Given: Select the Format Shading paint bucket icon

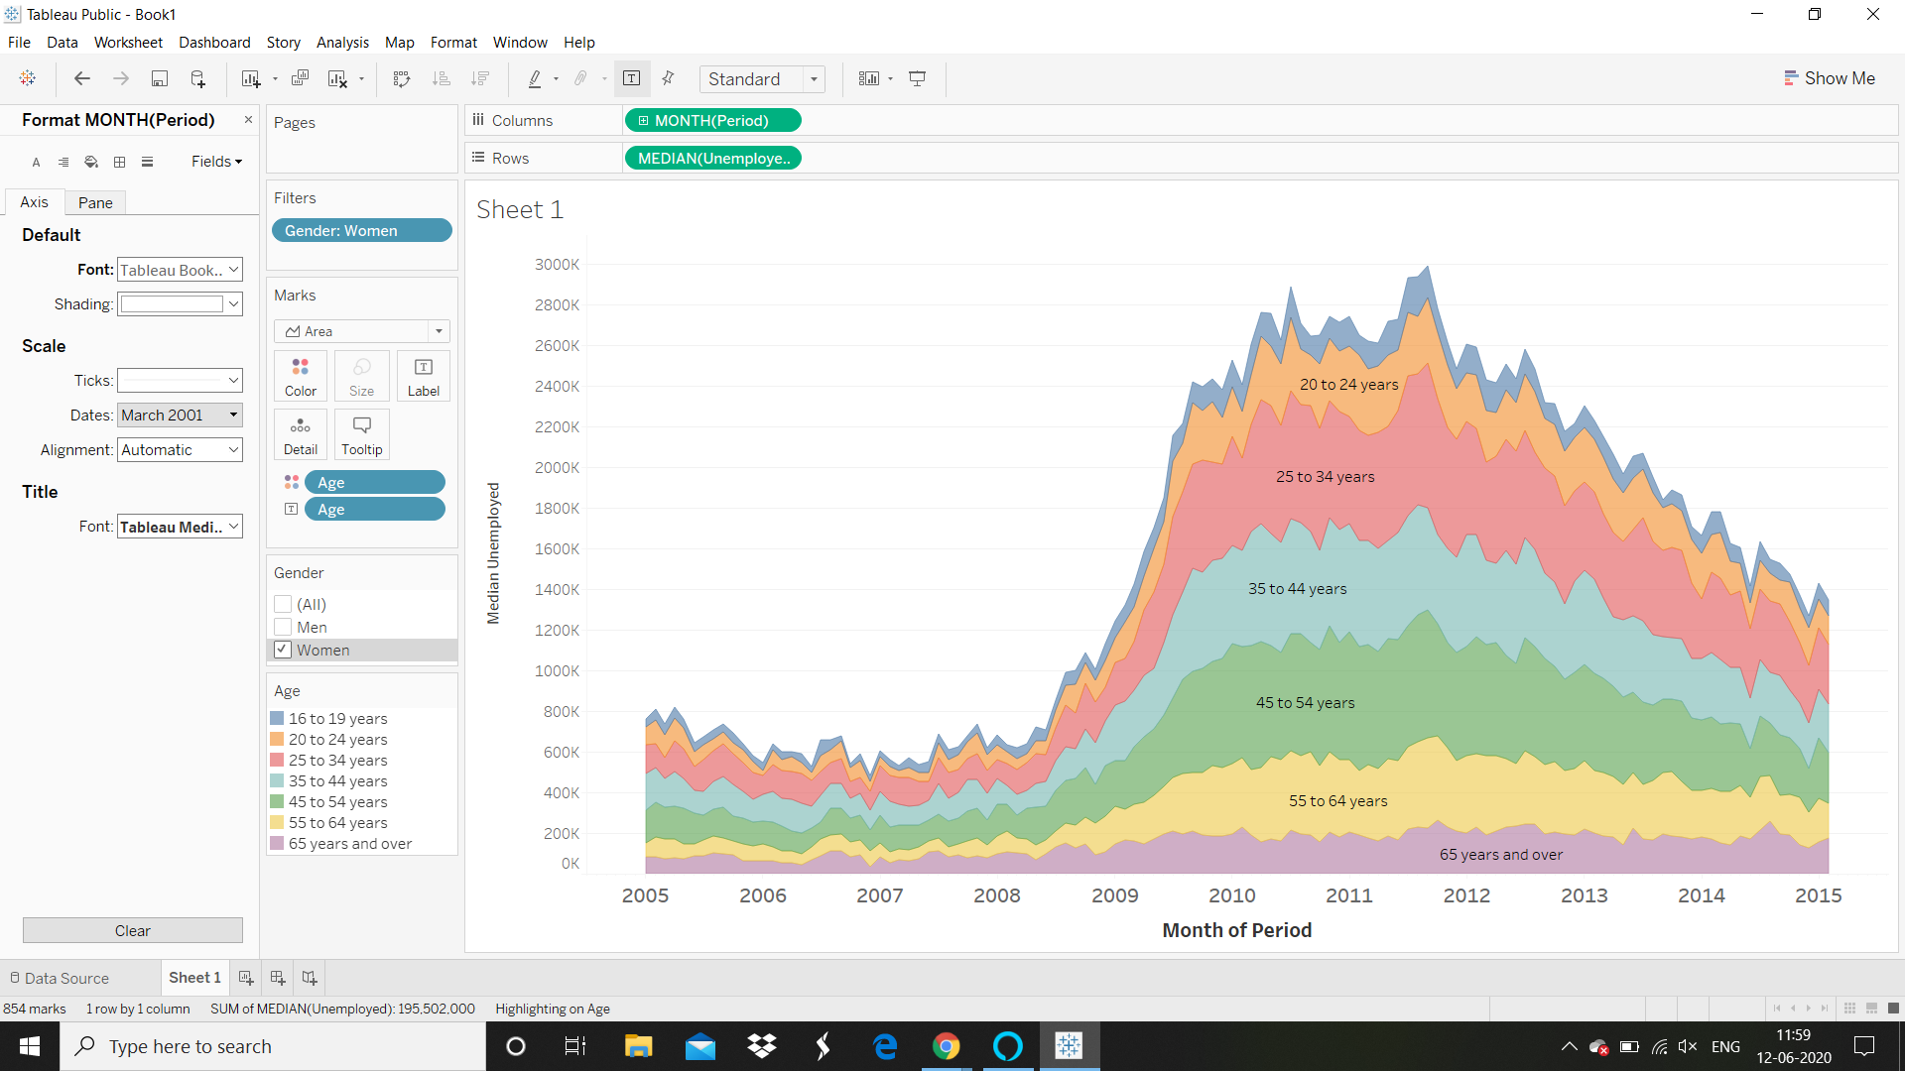Looking at the screenshot, I should click(91, 162).
